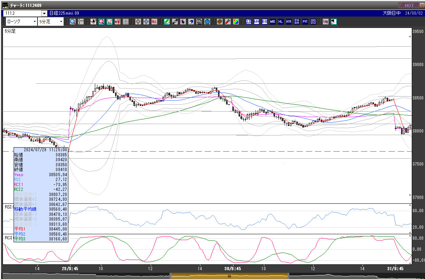Click the circled number 2 icon
Screen dimensions: 425x279
[x=101, y=22]
